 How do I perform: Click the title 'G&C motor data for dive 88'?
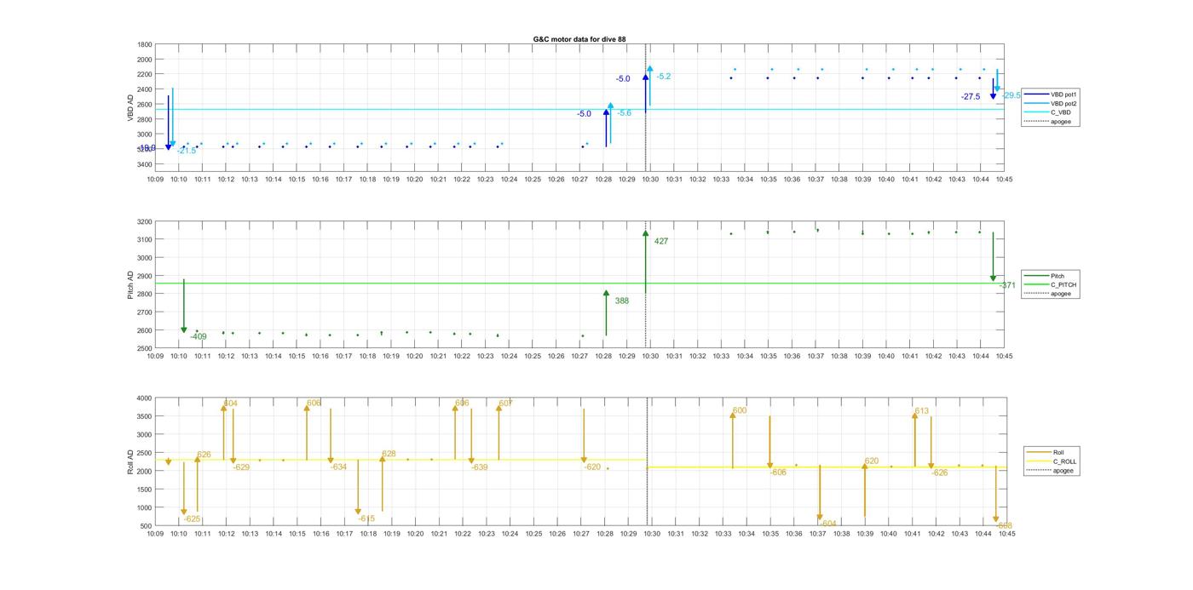click(x=579, y=39)
